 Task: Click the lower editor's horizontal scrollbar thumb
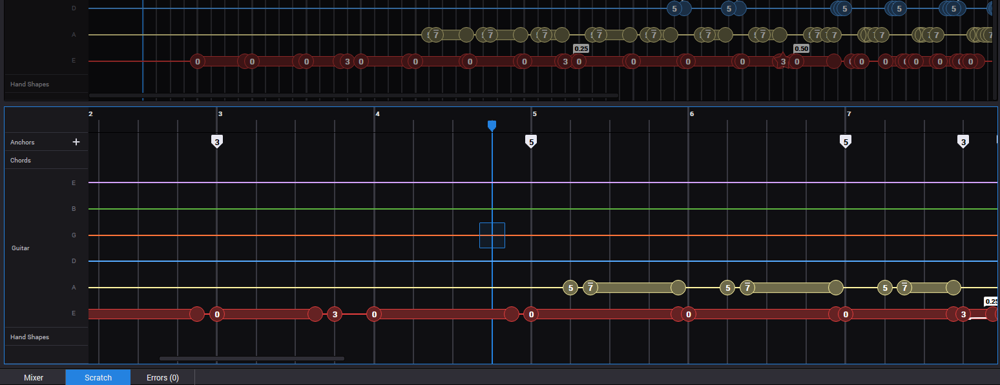point(251,359)
